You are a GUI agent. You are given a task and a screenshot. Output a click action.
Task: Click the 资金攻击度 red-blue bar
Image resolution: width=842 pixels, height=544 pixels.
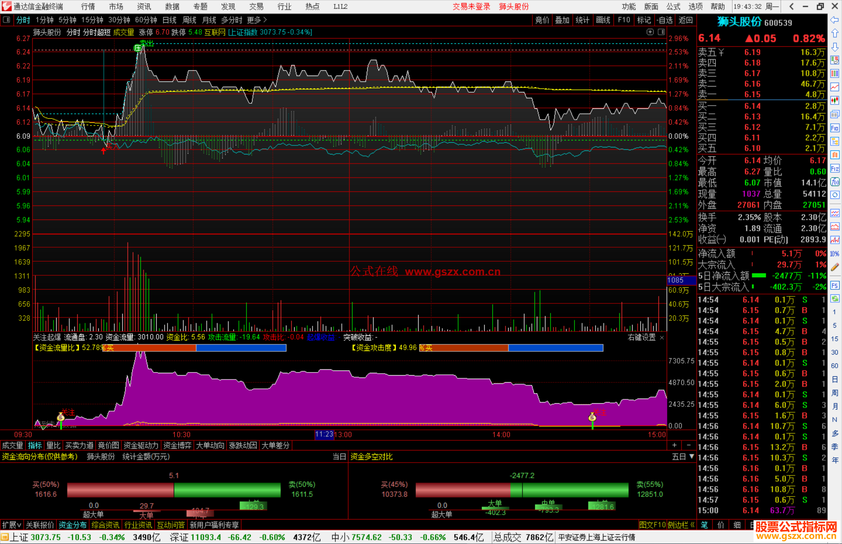point(511,348)
